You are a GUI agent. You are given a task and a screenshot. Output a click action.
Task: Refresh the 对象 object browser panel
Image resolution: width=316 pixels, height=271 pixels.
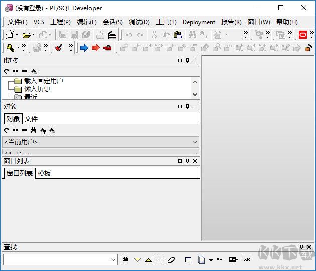point(7,130)
